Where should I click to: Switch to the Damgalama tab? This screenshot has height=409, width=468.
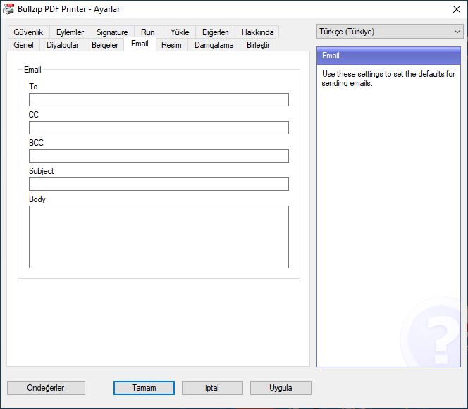[x=214, y=45]
